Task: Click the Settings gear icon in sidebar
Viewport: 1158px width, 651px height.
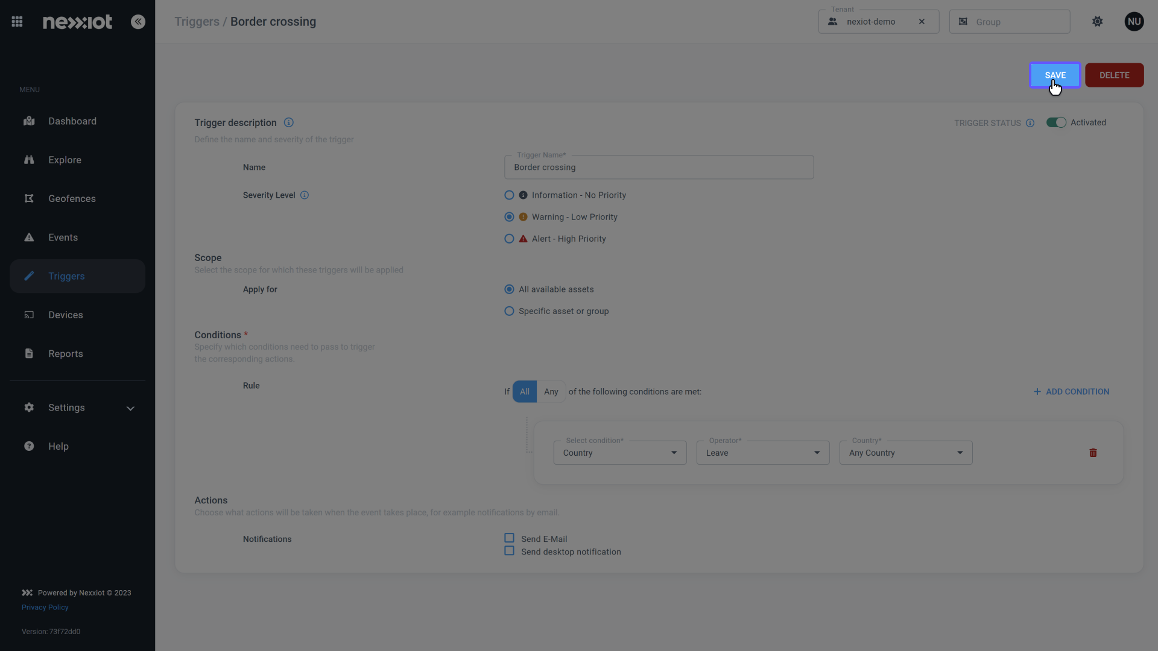Action: click(29, 407)
